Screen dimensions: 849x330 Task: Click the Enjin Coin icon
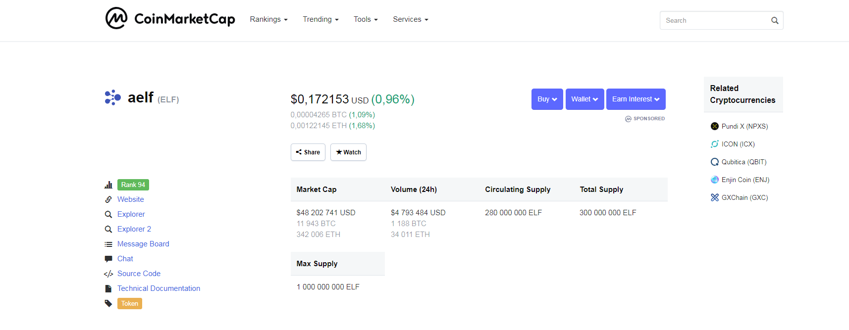tap(714, 180)
